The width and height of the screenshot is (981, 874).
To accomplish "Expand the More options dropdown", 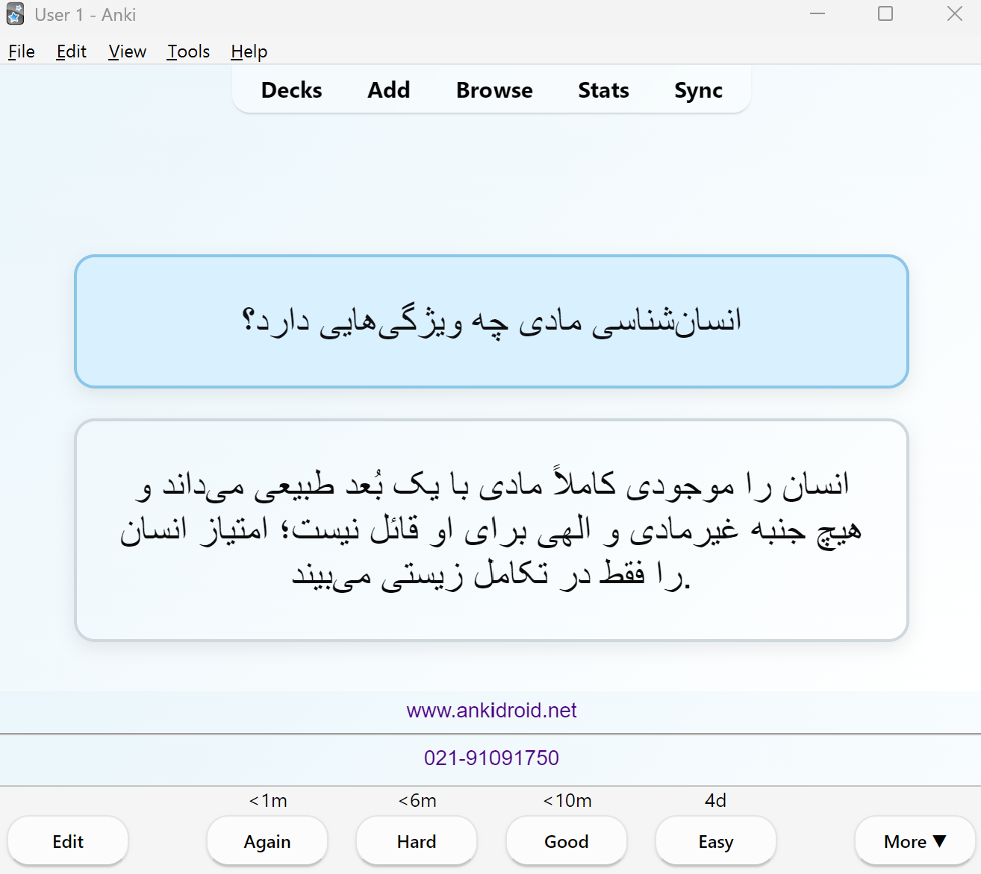I will 915,841.
